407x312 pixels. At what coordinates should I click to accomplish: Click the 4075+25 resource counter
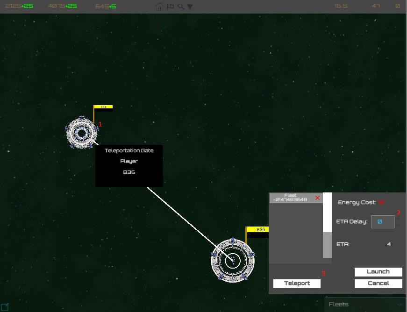click(x=62, y=6)
